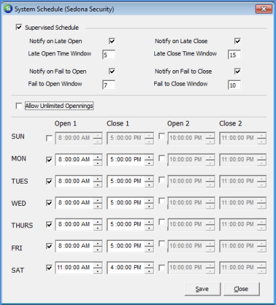
Task: Disable Notify on Fail to Close
Action: point(237,72)
